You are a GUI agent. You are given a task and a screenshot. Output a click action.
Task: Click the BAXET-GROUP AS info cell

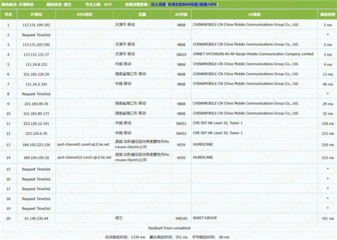(205, 218)
